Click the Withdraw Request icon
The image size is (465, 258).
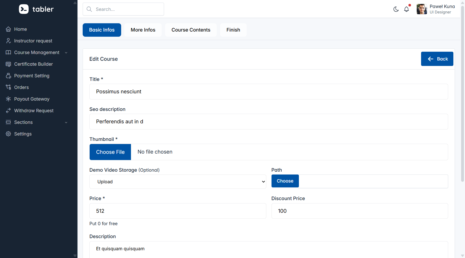[x=9, y=111]
